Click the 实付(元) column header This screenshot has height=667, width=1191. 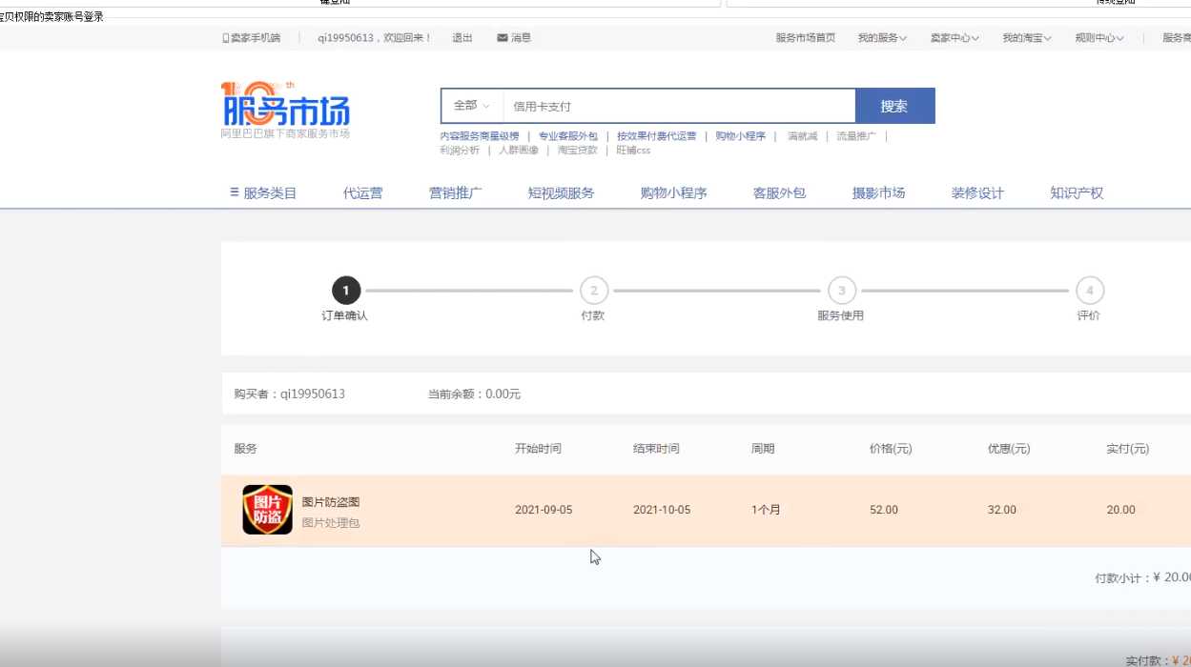point(1127,449)
